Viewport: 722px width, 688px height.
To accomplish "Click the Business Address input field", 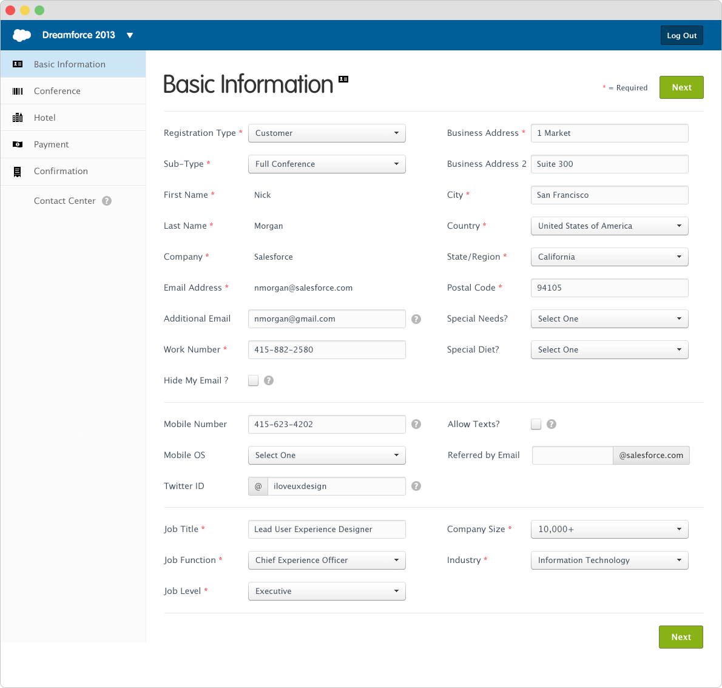I will point(610,133).
